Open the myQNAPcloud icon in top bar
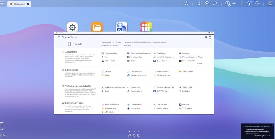 click(270, 3)
